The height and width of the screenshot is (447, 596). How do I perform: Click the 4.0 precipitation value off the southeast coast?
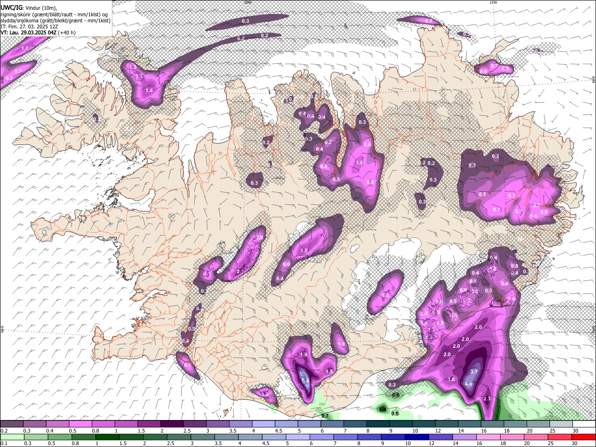click(x=468, y=384)
